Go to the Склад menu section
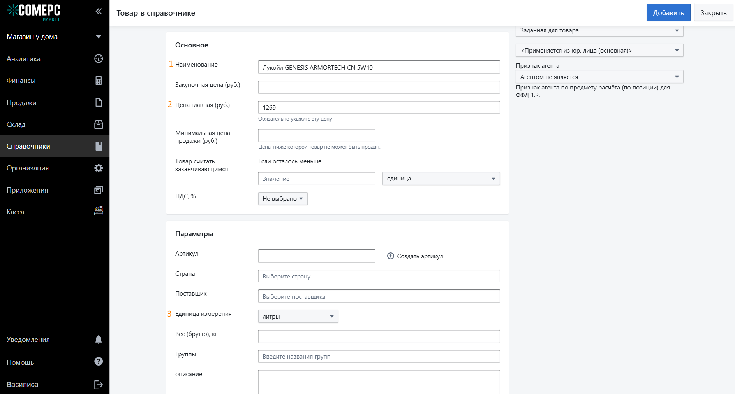This screenshot has width=735, height=394. [55, 124]
